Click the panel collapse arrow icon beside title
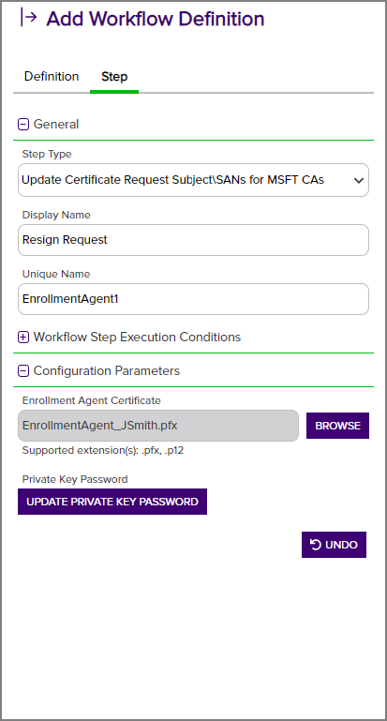Viewport: 387px width, 721px height. [x=28, y=18]
